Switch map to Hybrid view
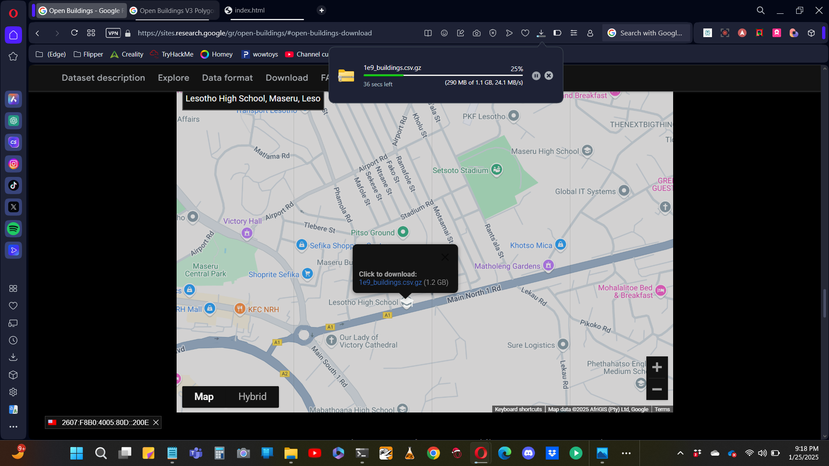 (x=252, y=397)
